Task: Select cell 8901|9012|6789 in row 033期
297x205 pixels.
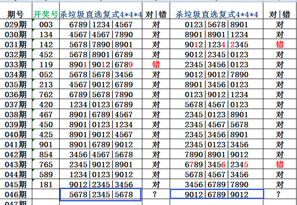Action: 101,65
